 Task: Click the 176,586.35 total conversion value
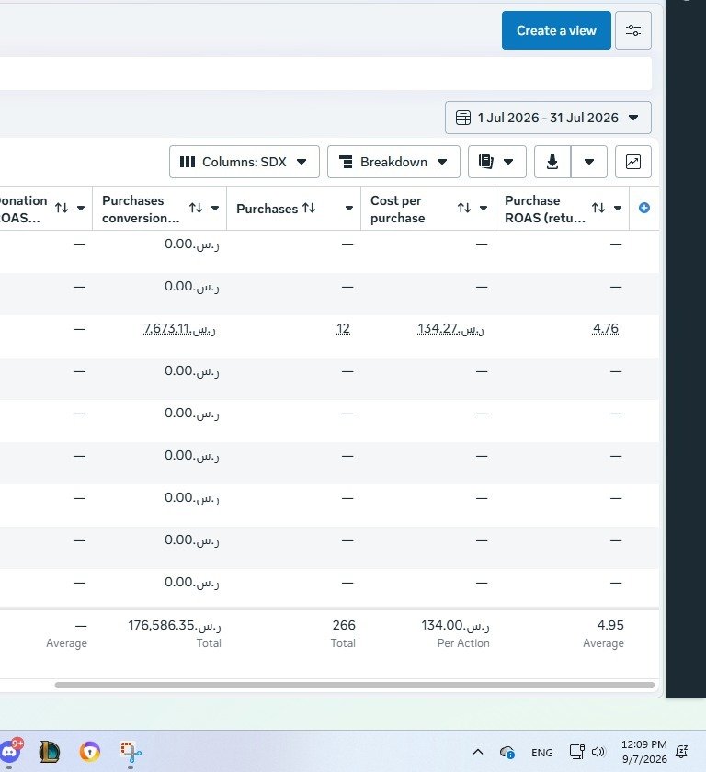point(175,625)
